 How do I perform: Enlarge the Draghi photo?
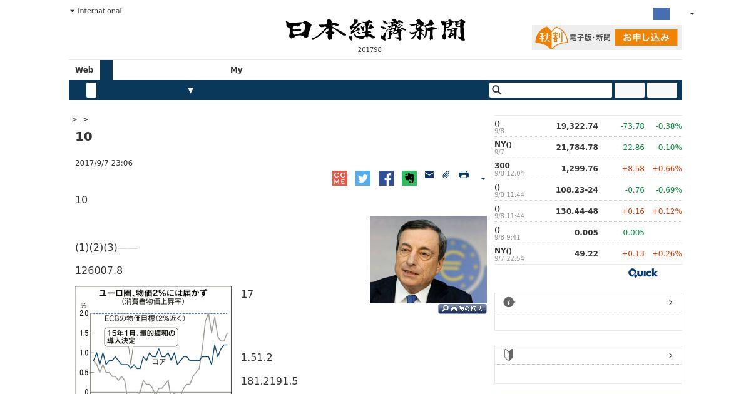click(x=428, y=260)
